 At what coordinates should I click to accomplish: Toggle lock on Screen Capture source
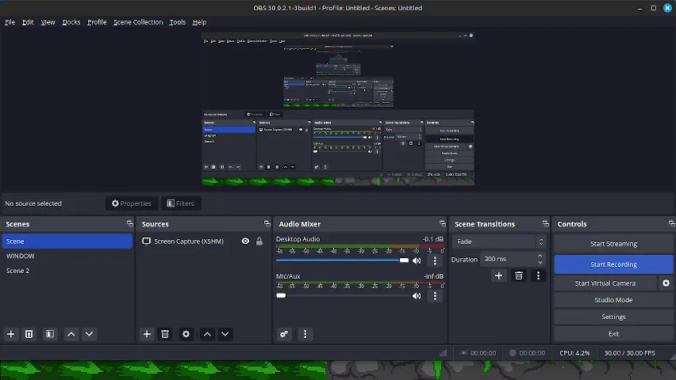(x=259, y=241)
